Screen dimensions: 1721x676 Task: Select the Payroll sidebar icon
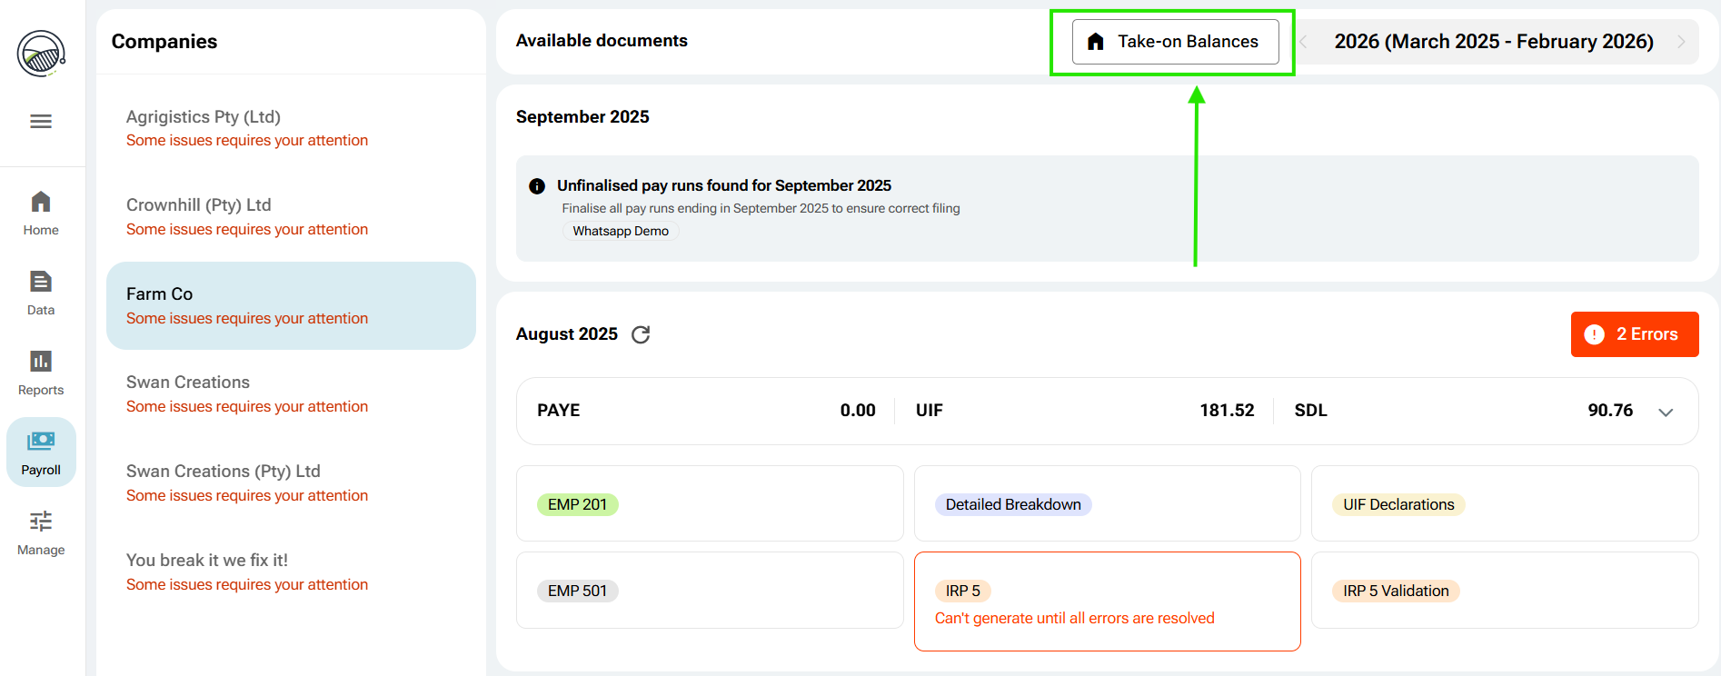click(41, 452)
